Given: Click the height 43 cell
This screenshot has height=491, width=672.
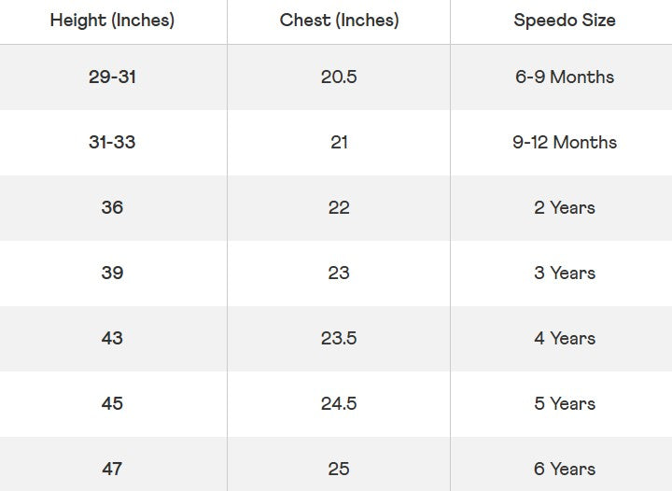Looking at the screenshot, I should click(x=112, y=338).
